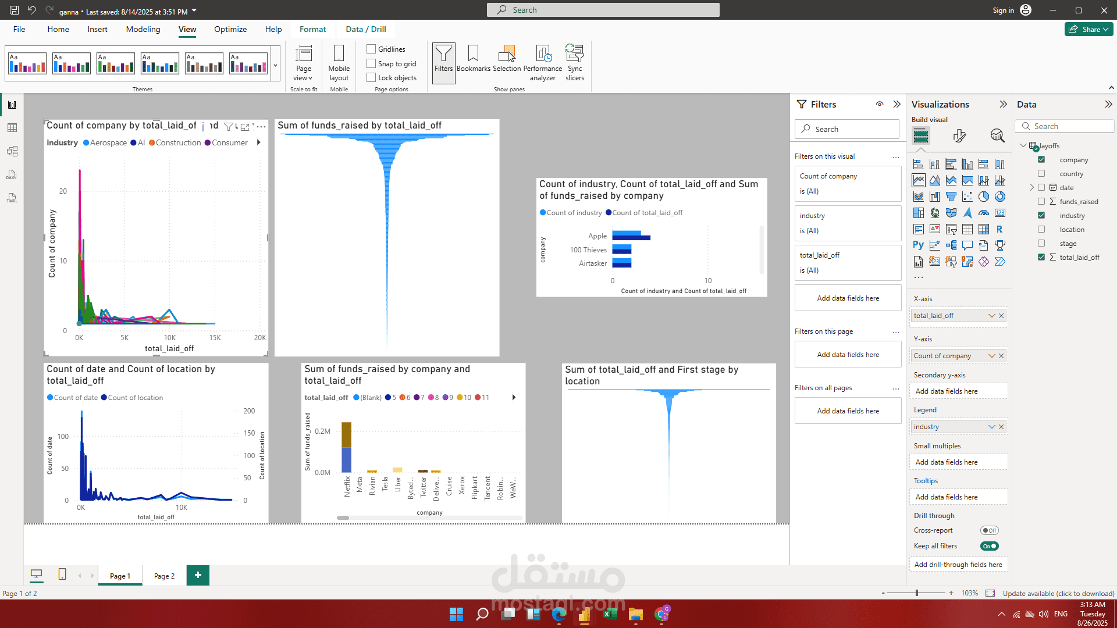
Task: Uncheck the company field
Action: pyautogui.click(x=1041, y=159)
